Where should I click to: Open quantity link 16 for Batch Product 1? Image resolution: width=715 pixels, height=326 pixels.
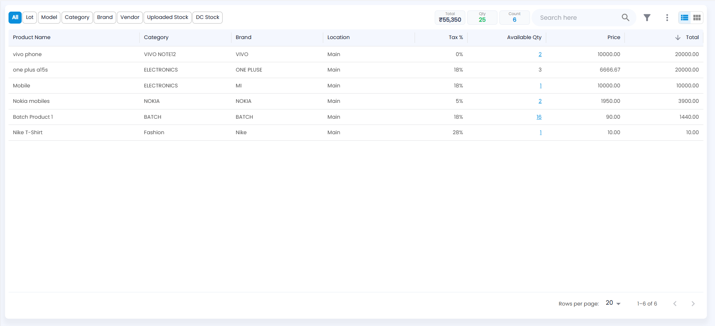tap(539, 117)
